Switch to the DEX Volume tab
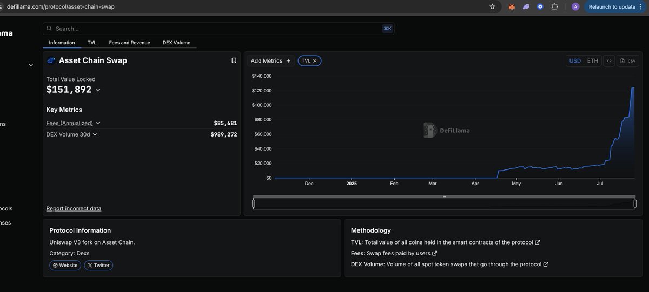The height and width of the screenshot is (292, 649). (x=176, y=43)
